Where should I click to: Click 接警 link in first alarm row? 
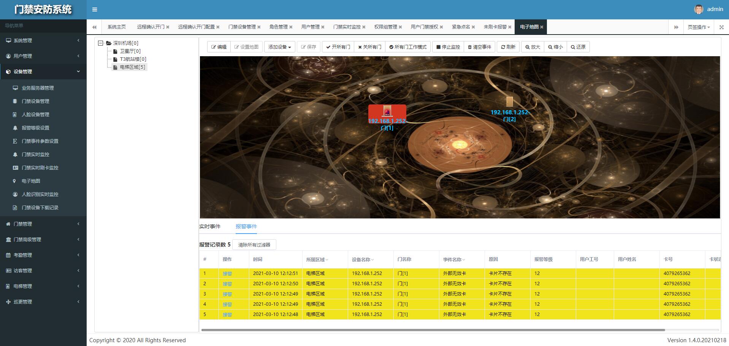pyautogui.click(x=227, y=273)
